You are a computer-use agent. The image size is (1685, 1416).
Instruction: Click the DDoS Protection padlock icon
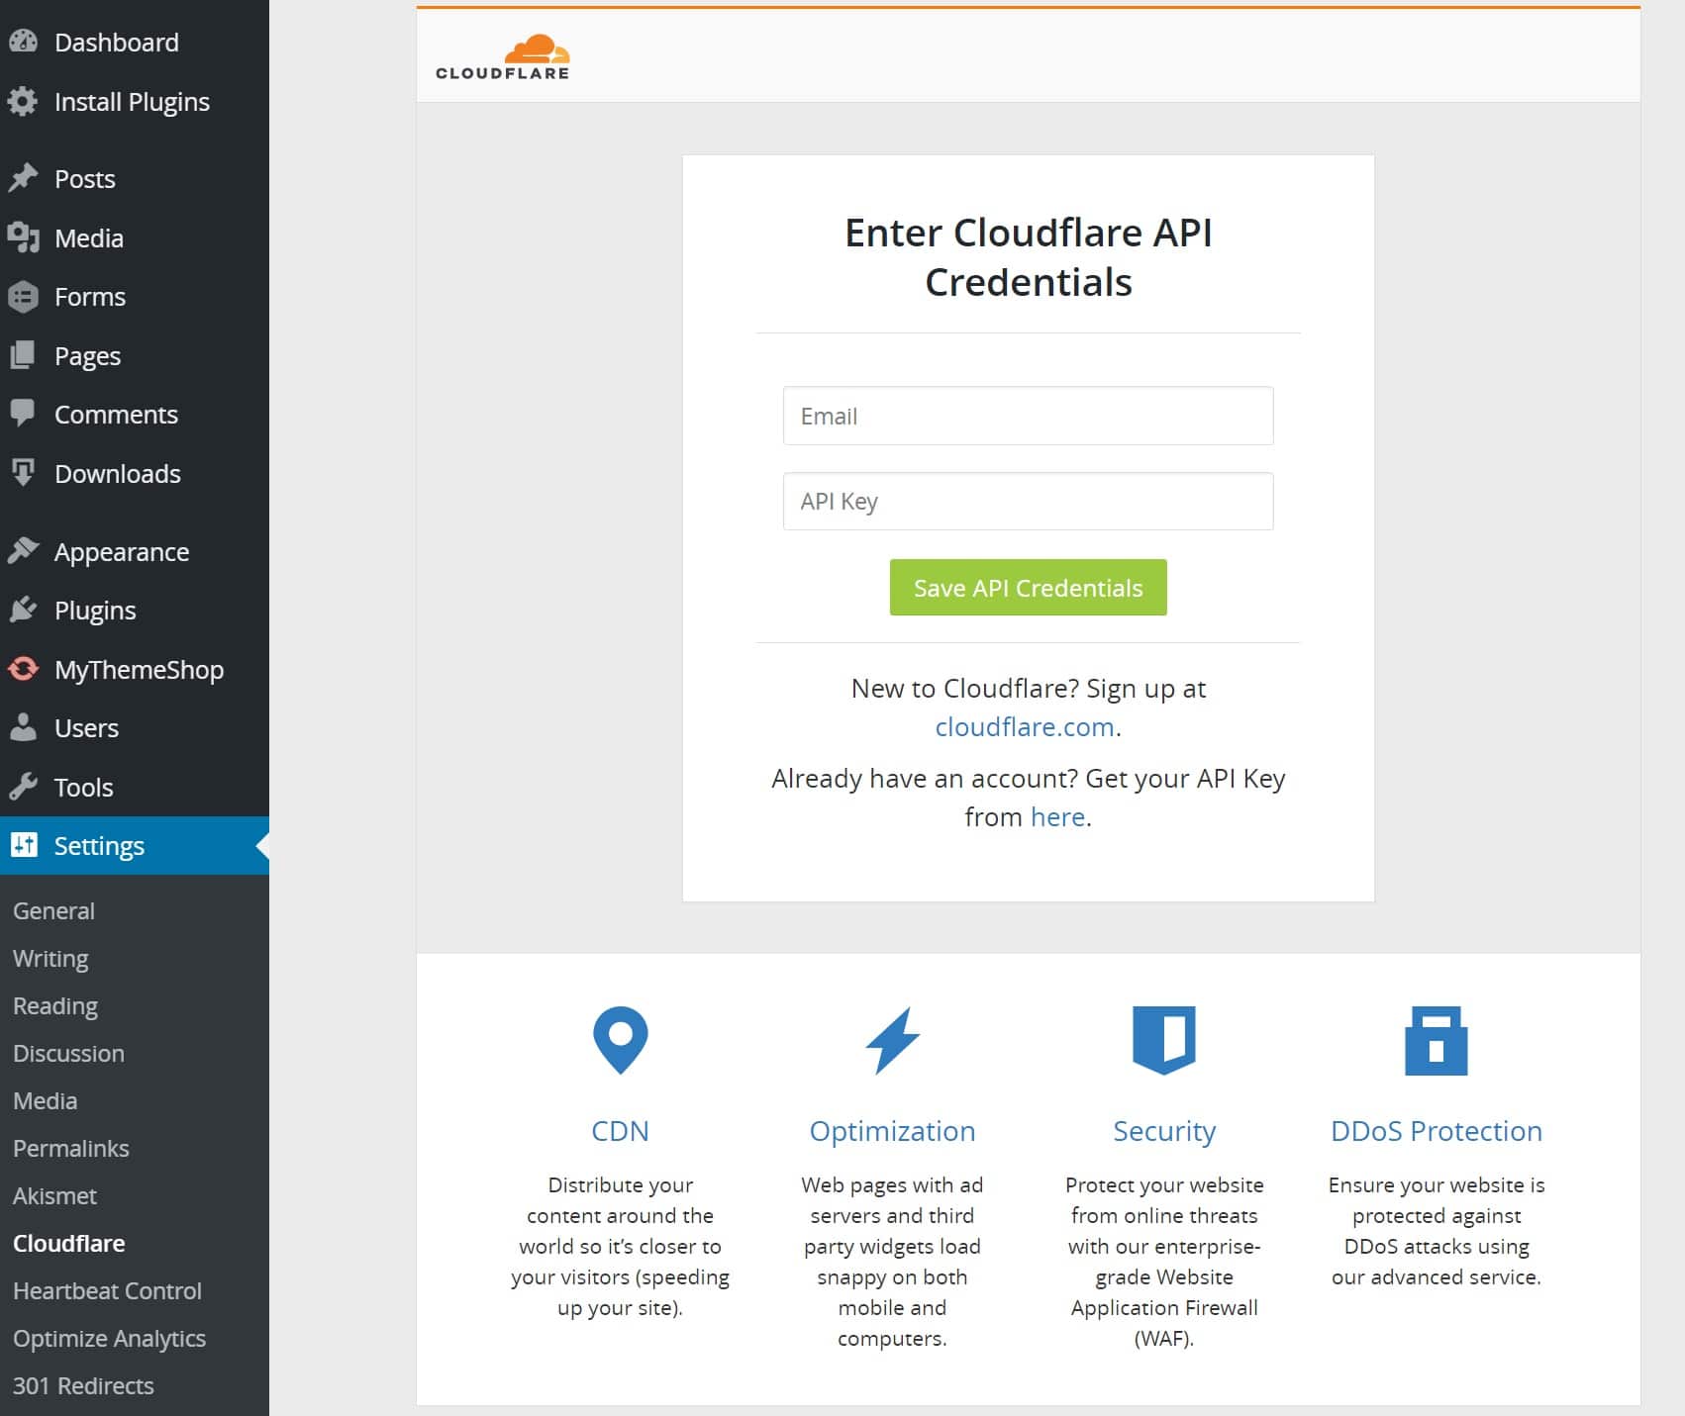[x=1437, y=1040]
